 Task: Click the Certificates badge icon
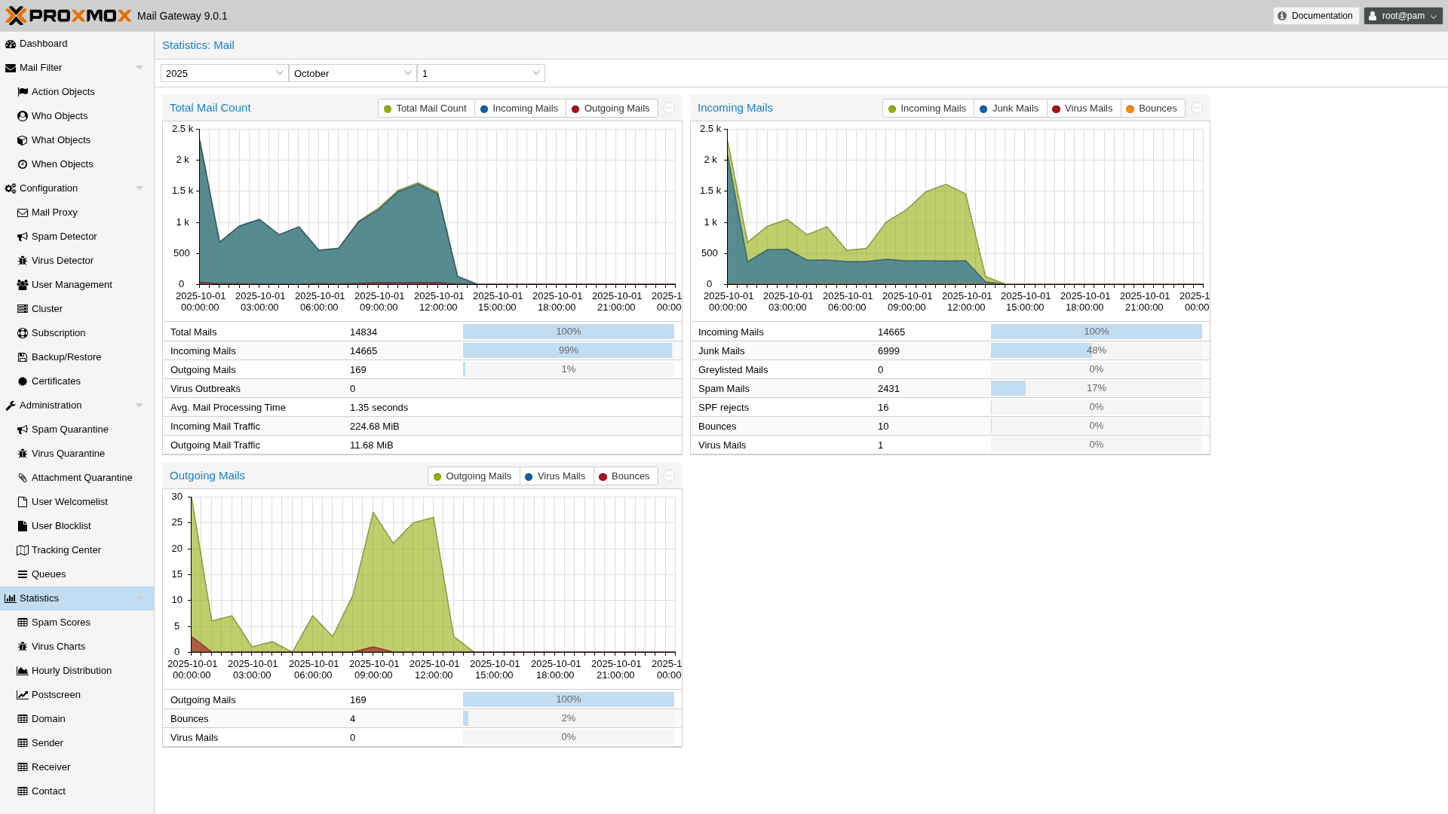point(23,381)
